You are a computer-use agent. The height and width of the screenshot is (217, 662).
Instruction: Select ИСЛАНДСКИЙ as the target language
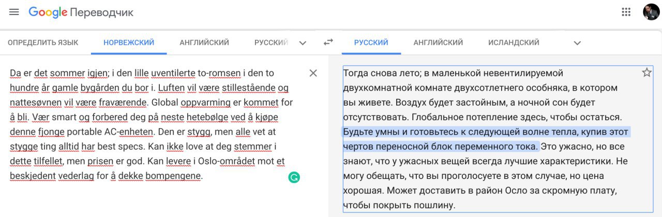(514, 42)
